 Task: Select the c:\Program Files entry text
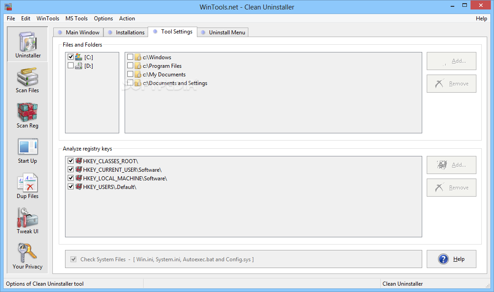162,66
